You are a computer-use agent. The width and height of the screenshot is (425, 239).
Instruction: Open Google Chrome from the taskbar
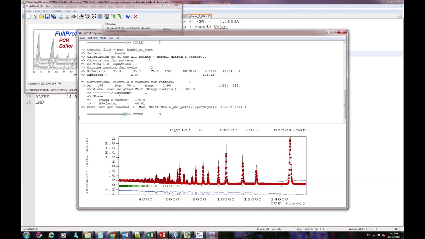click(112, 235)
